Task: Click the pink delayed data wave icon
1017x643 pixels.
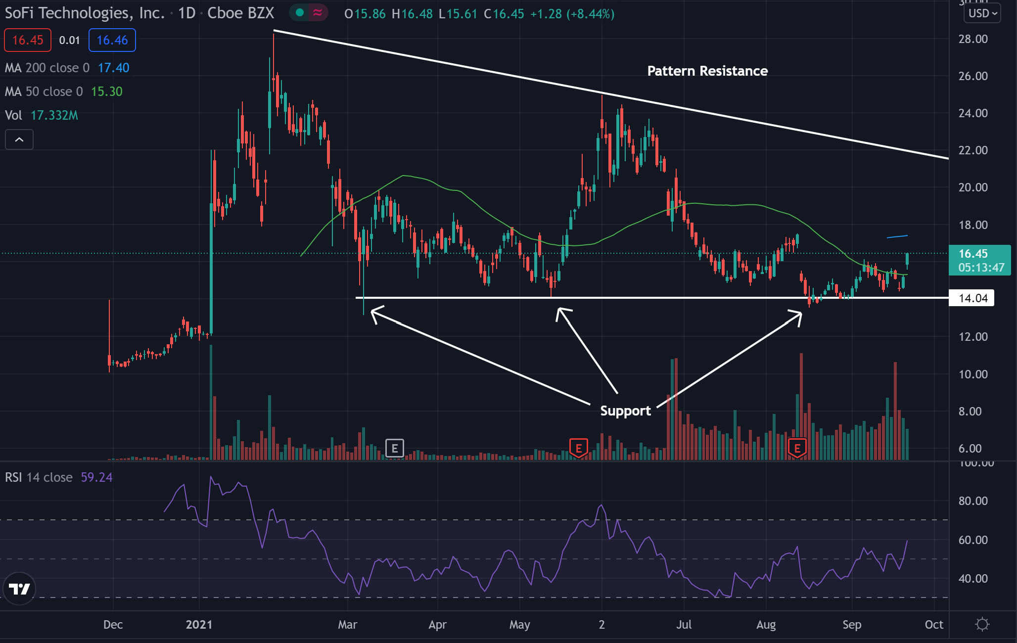Action: (x=318, y=13)
